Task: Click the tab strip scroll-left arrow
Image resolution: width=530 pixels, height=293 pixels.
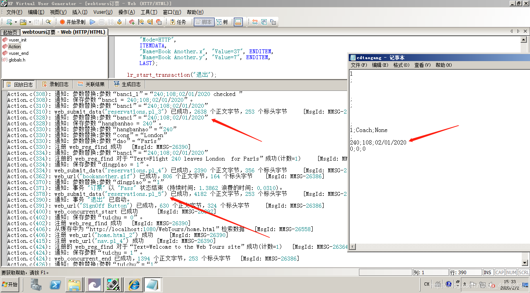Action: coord(511,31)
